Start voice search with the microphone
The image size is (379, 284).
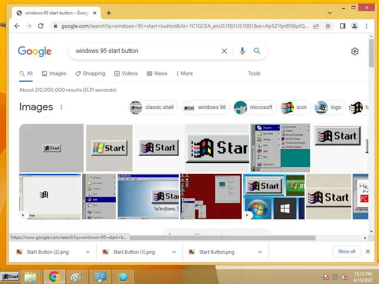(242, 51)
